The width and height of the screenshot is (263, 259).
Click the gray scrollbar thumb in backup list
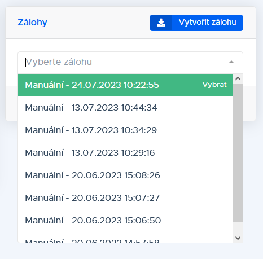[238, 152]
